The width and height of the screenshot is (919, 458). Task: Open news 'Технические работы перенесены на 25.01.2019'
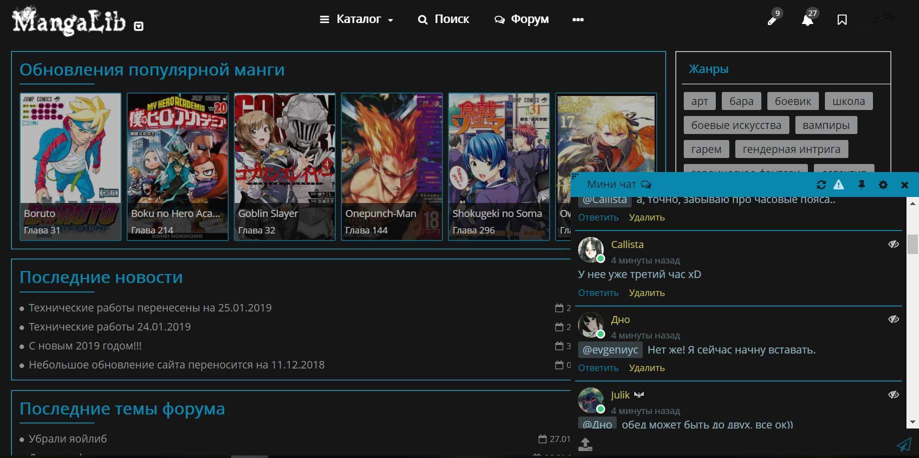tap(150, 307)
